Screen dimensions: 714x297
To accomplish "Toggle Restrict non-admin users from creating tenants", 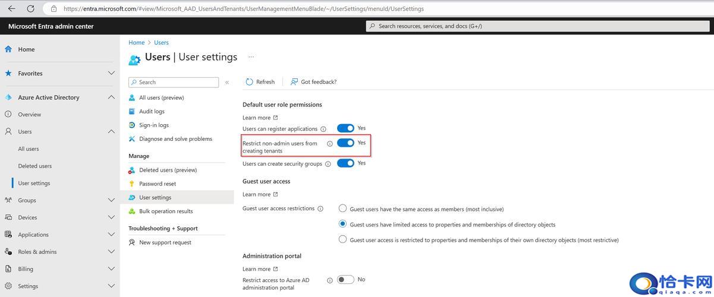I will [345, 143].
